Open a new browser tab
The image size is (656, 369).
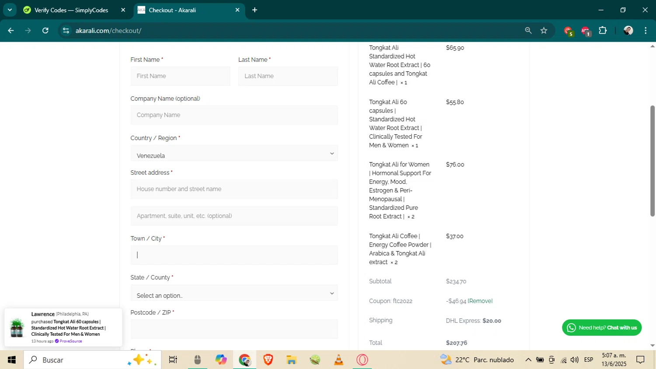(255, 10)
